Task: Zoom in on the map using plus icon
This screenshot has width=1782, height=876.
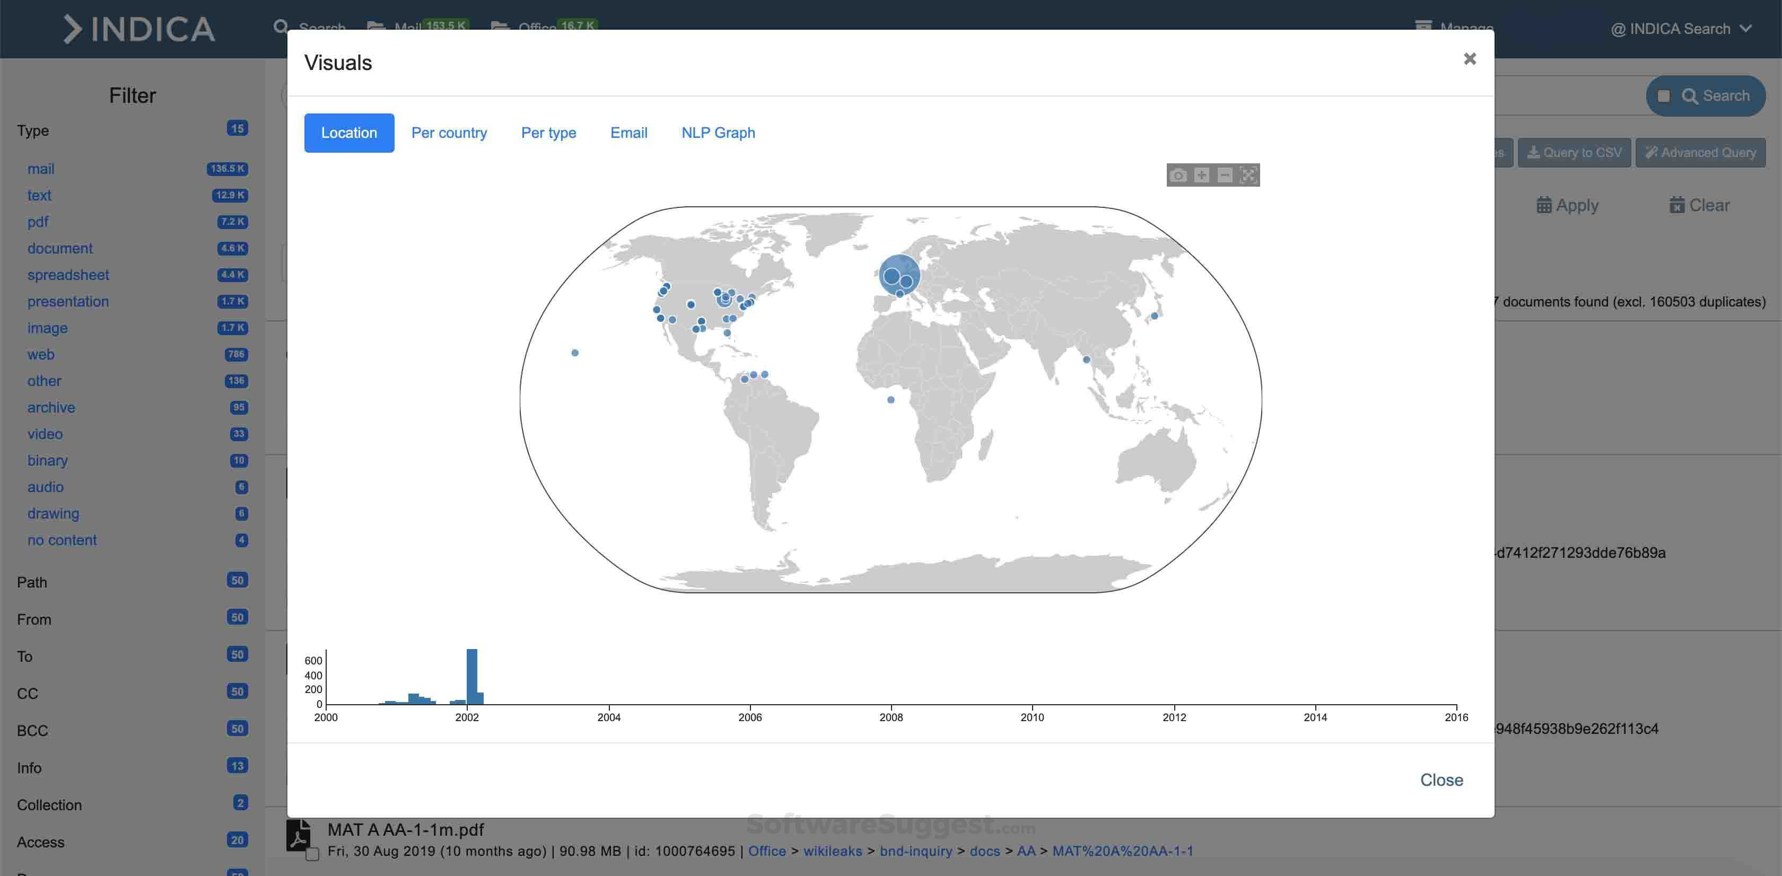Action: (x=1202, y=175)
